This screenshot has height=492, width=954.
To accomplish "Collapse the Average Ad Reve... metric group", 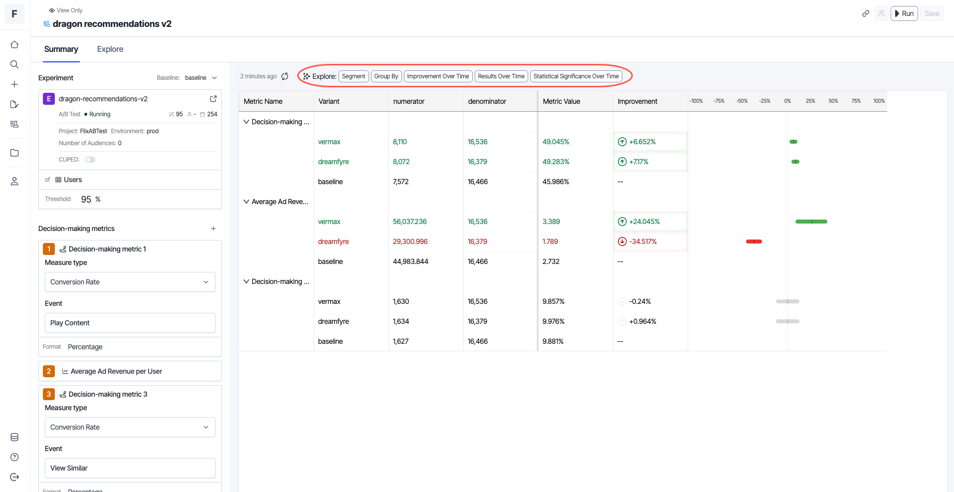I will tap(246, 202).
